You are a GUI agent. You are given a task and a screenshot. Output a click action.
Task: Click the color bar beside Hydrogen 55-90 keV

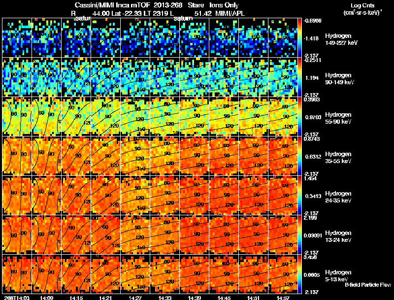[300, 116]
